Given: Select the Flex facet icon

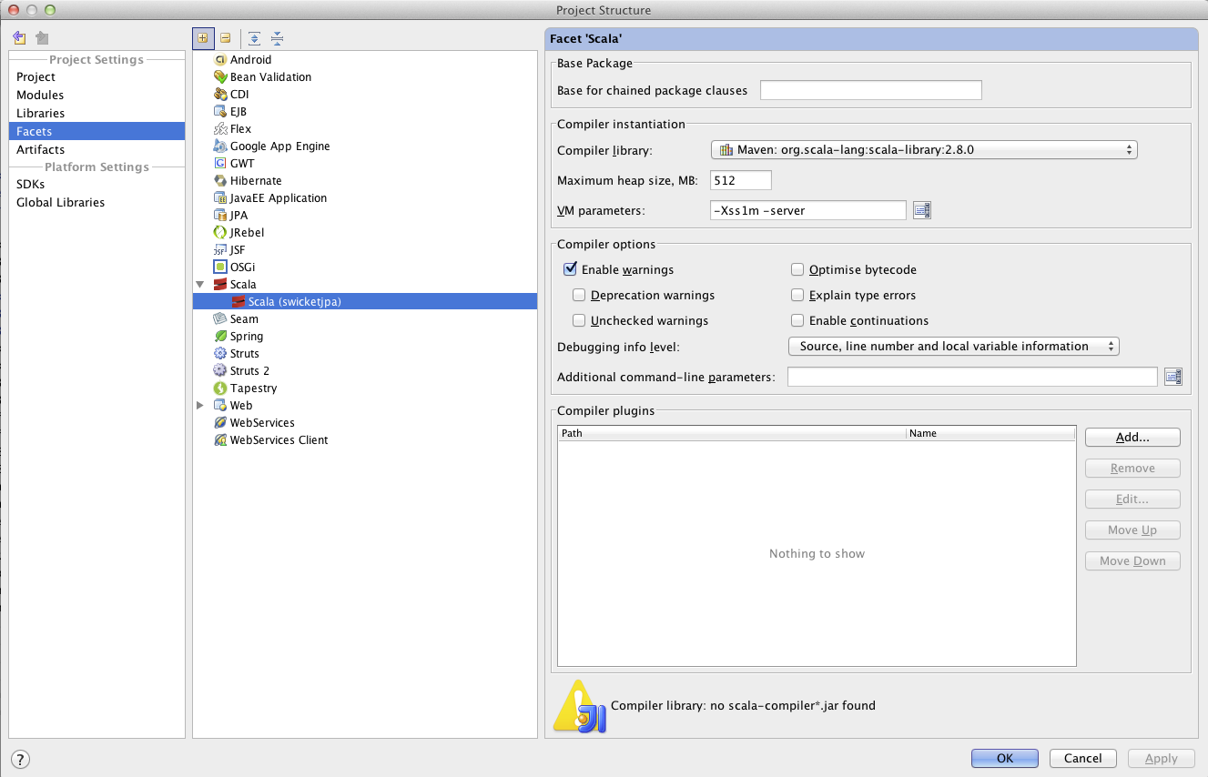Looking at the screenshot, I should tap(220, 129).
